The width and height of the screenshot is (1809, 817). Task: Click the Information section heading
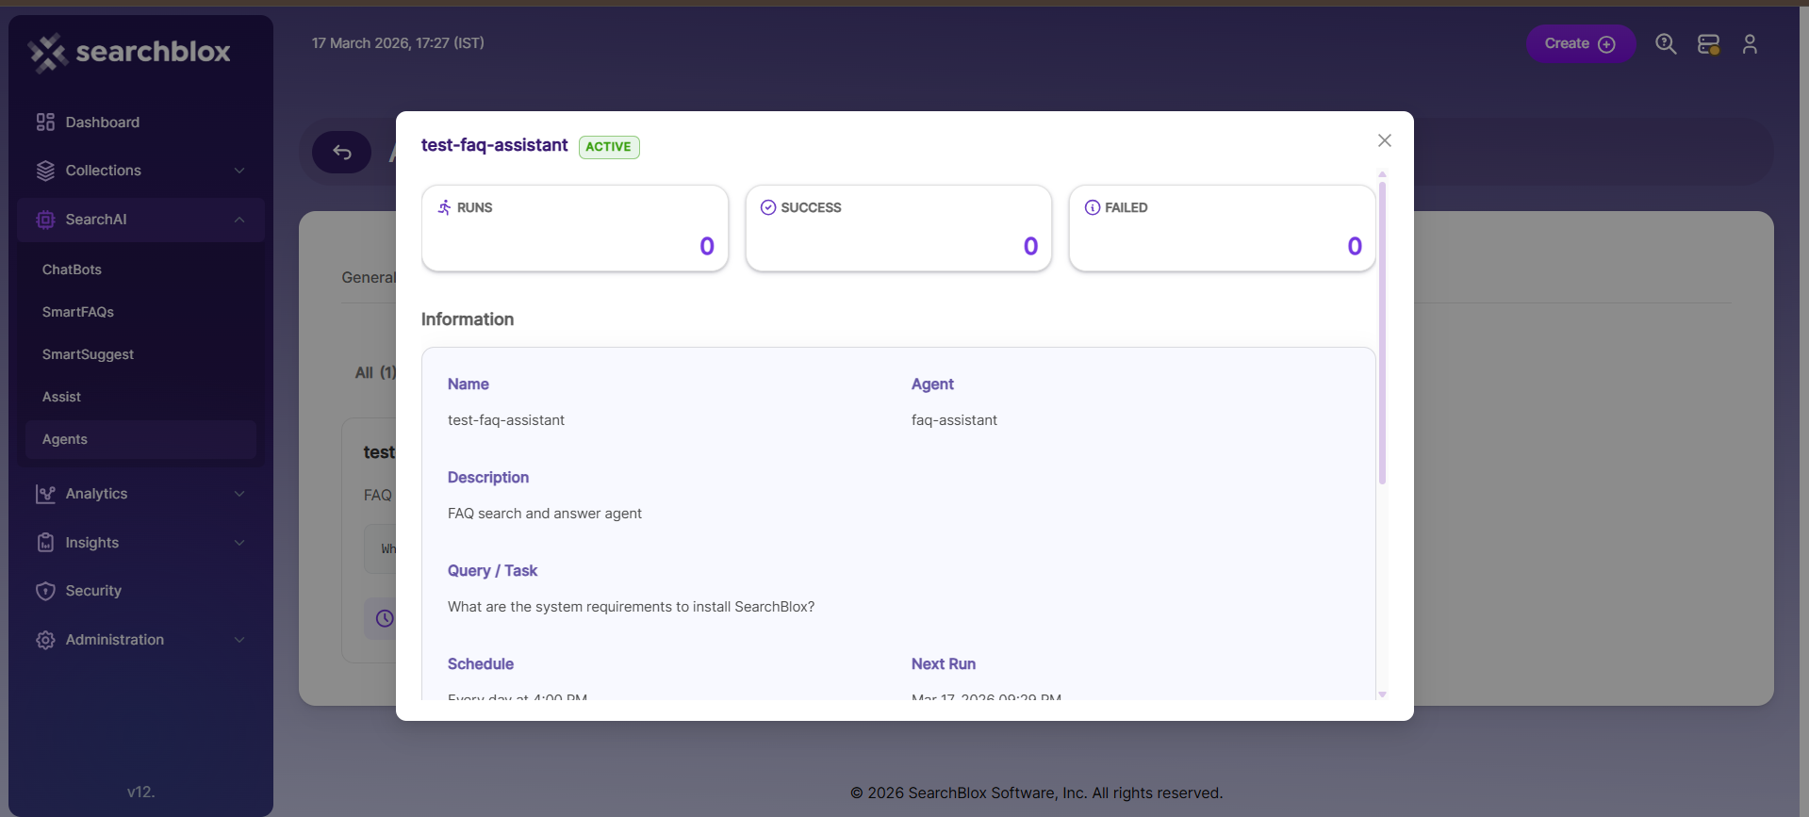[x=468, y=319]
